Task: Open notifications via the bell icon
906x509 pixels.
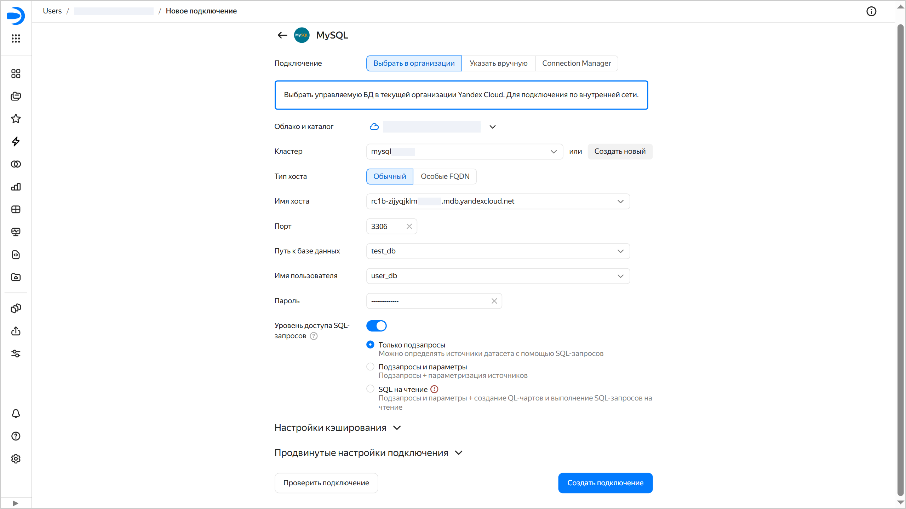Action: tap(16, 414)
